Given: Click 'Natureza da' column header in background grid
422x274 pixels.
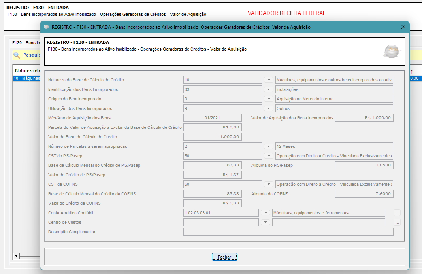Looking at the screenshot, I should pyautogui.click(x=27, y=71).
